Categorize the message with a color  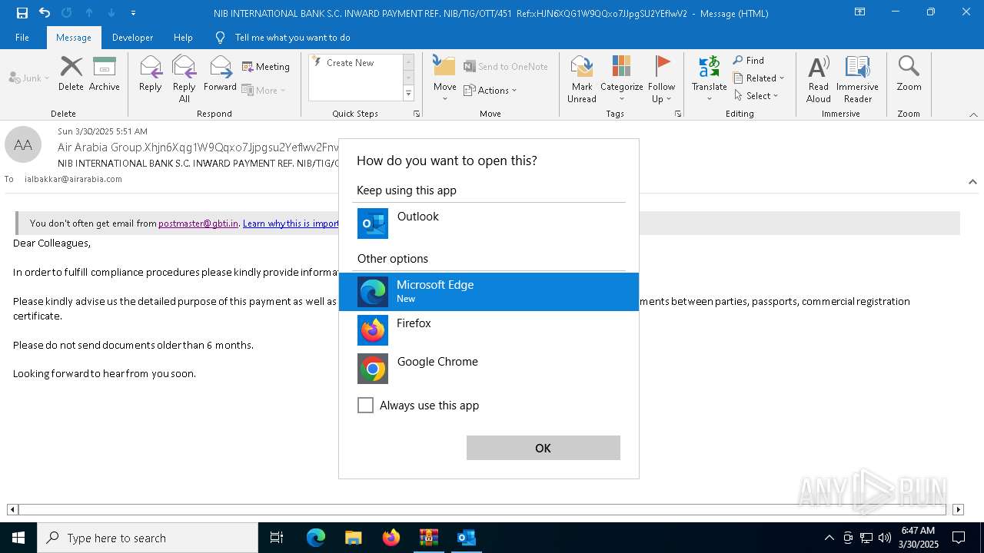(x=621, y=79)
